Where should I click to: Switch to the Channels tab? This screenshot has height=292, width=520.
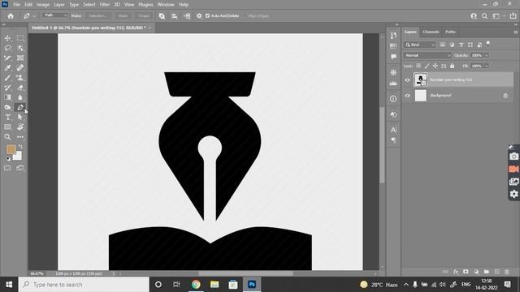pos(431,32)
